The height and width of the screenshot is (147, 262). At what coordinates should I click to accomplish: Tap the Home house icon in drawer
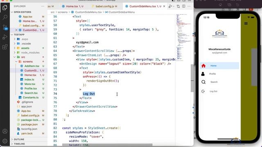tap(203, 66)
